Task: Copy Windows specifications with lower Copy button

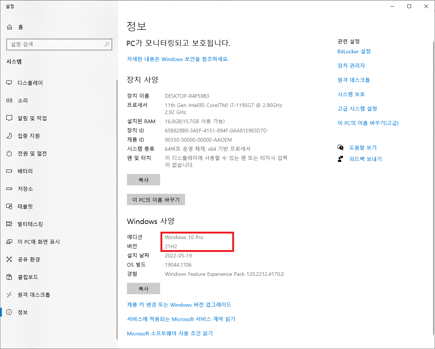Action: pyautogui.click(x=143, y=289)
